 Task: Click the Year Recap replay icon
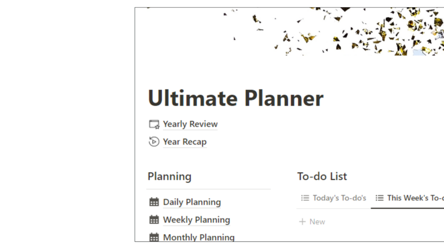point(154,142)
